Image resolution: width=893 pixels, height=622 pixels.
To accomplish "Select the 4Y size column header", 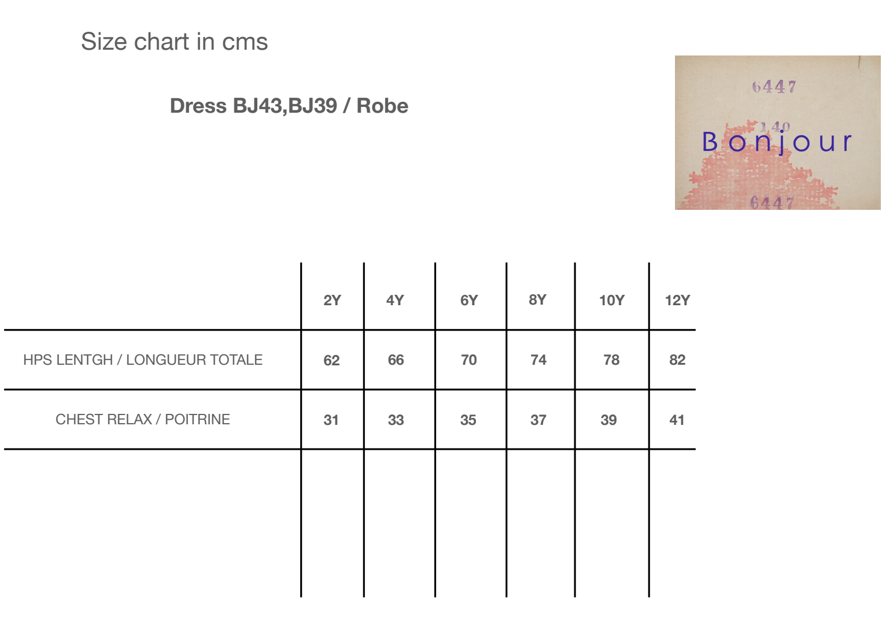I will click(395, 300).
